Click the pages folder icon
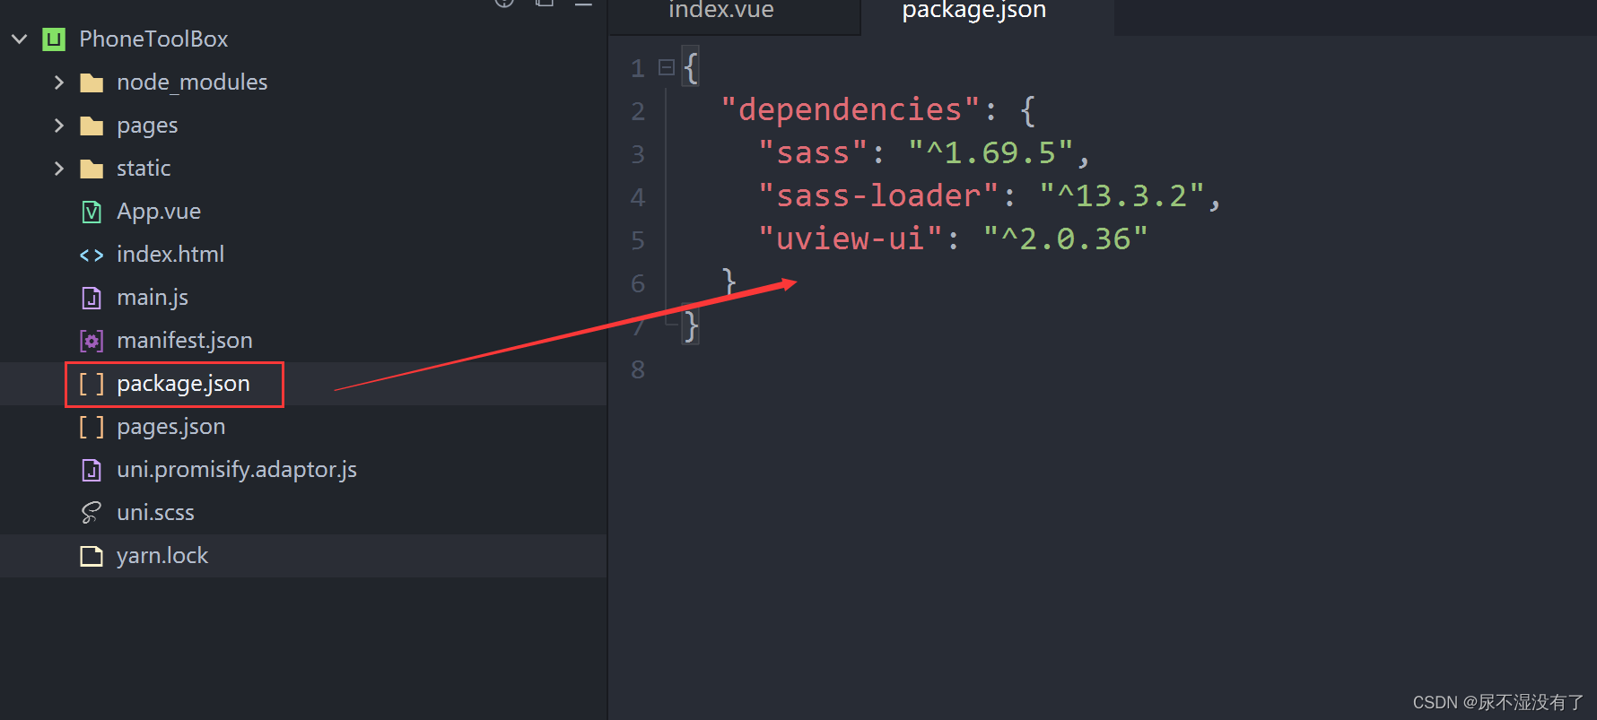 point(92,126)
